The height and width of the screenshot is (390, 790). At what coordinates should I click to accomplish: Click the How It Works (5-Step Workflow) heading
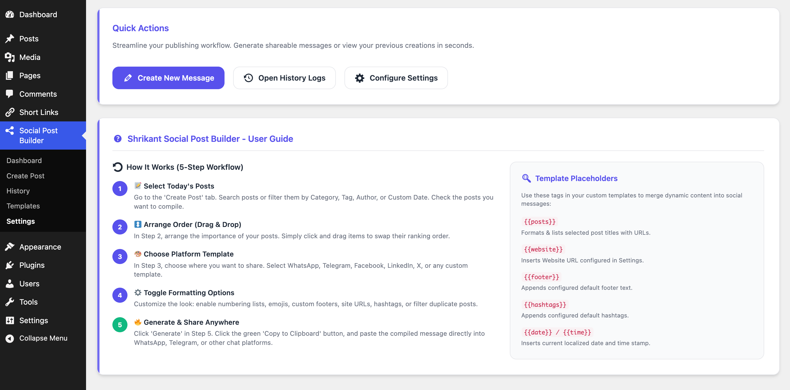185,167
